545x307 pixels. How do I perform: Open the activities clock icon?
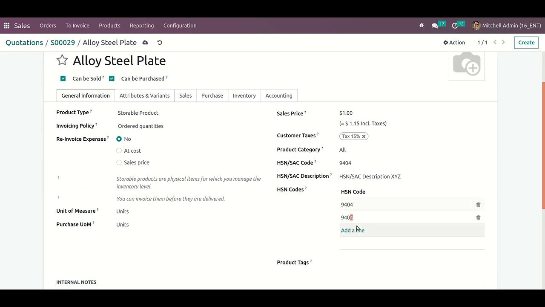tap(455, 26)
